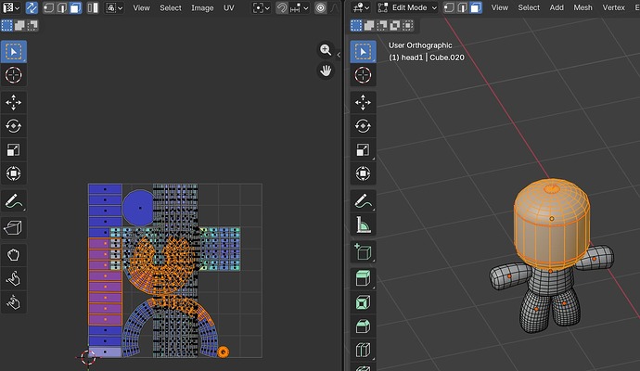Select the Annotate tool in UV editor
Screen dimensions: 640x371
point(14,201)
